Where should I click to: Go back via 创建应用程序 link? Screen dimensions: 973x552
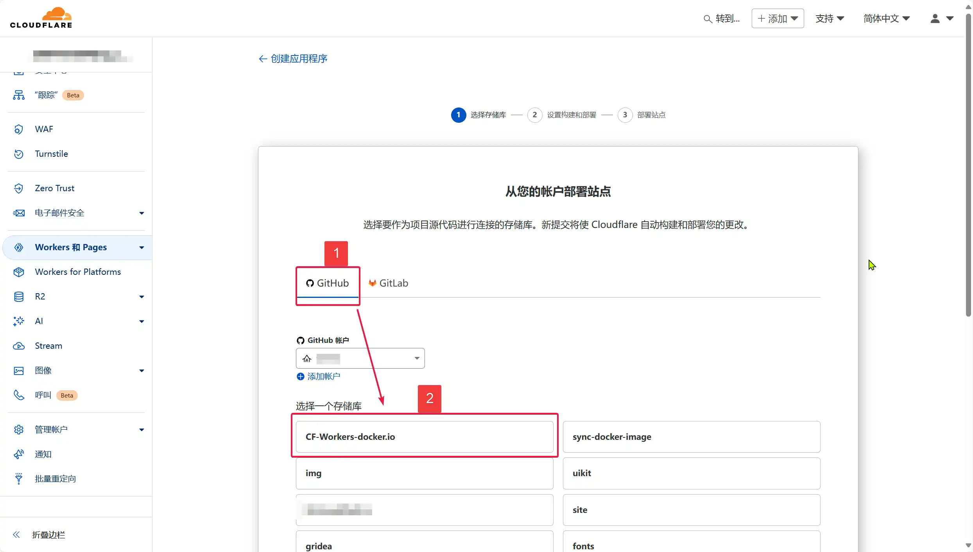[x=293, y=59]
